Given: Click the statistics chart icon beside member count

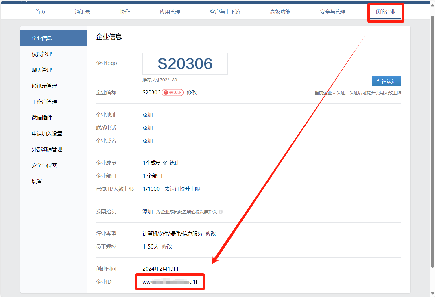Looking at the screenshot, I should coord(165,163).
